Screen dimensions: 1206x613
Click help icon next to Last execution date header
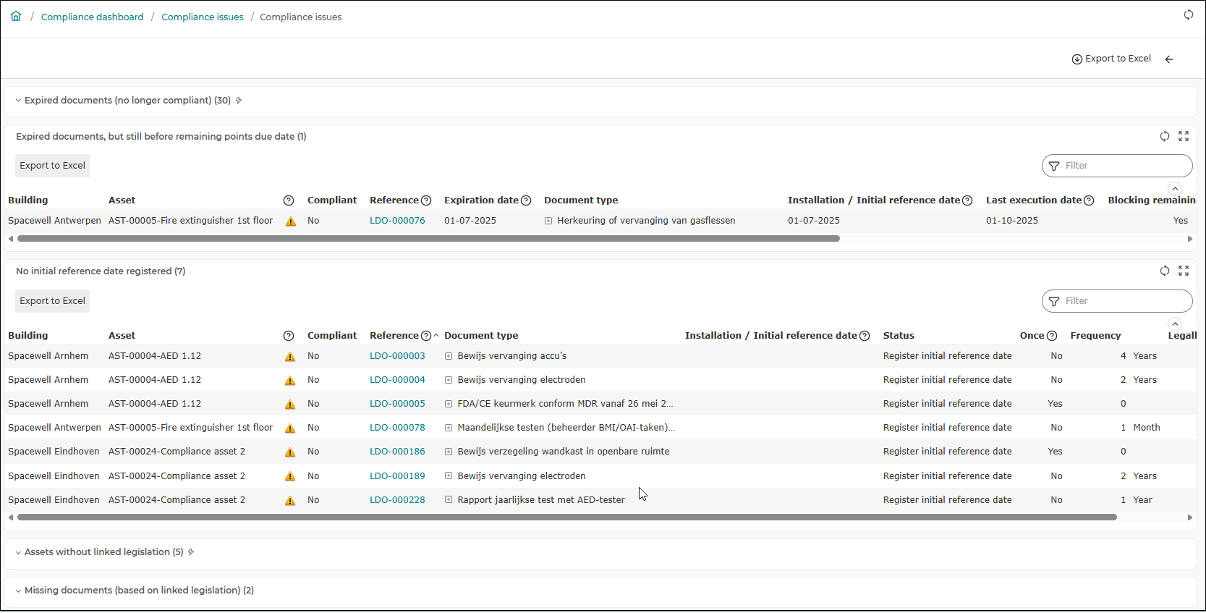(x=1089, y=200)
